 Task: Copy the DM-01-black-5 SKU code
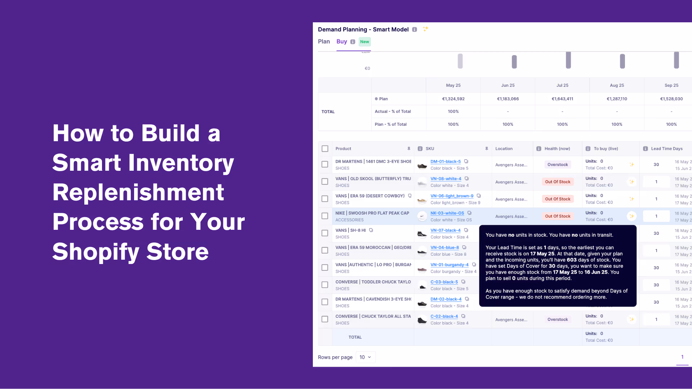tap(466, 161)
